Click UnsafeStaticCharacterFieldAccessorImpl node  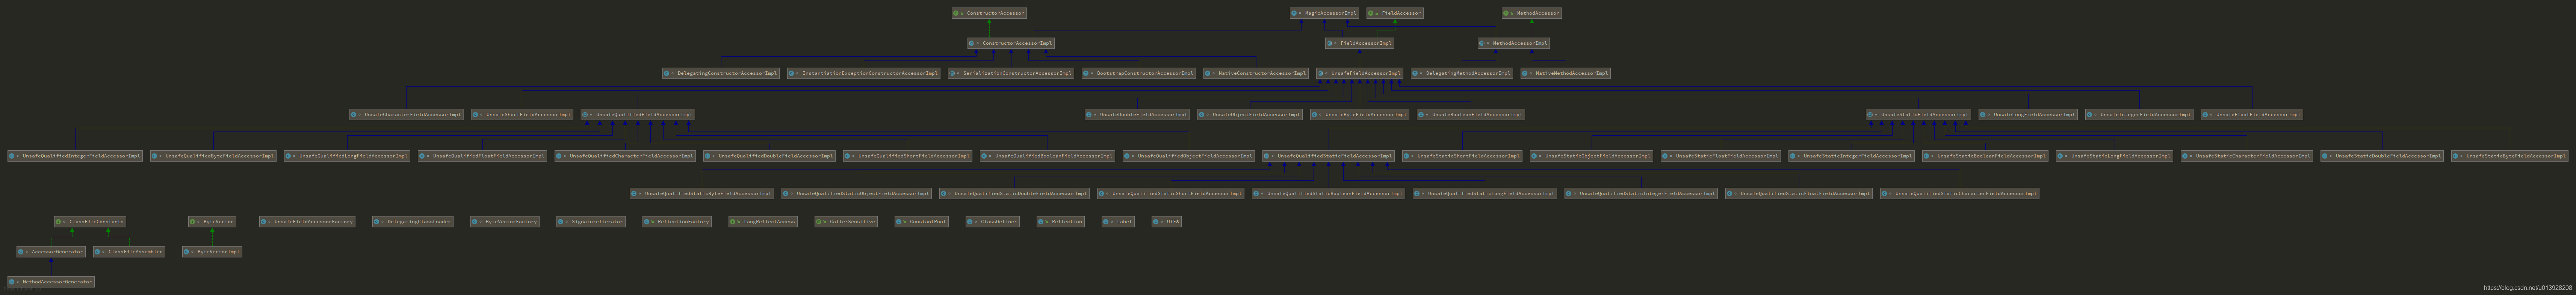tap(2247, 156)
